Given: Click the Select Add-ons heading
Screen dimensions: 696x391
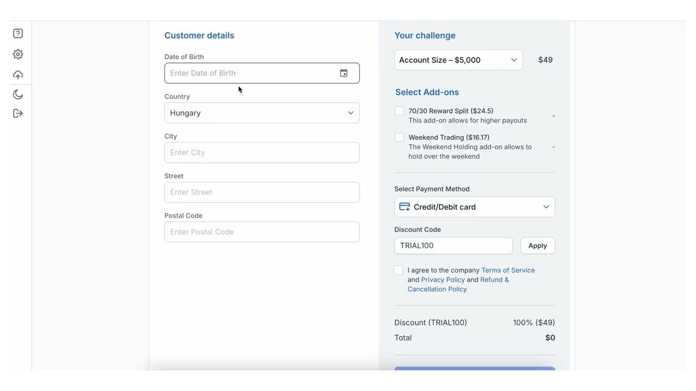Looking at the screenshot, I should [427, 92].
